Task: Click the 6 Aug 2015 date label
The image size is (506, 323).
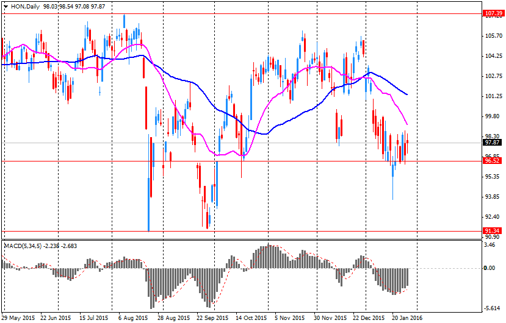Action: 132,318
